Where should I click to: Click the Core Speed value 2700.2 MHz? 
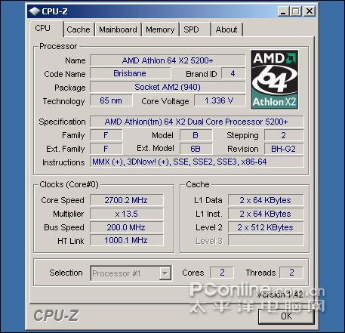(126, 200)
